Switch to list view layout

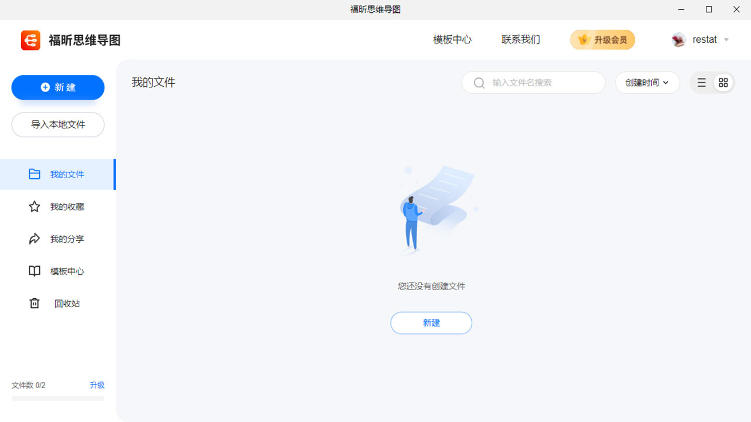(x=701, y=83)
